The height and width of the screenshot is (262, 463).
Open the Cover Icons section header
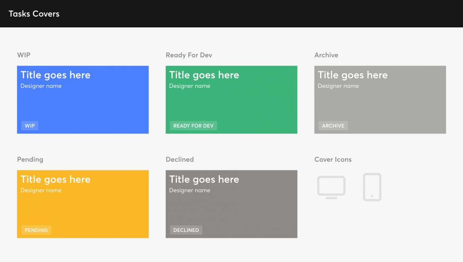coord(333,159)
